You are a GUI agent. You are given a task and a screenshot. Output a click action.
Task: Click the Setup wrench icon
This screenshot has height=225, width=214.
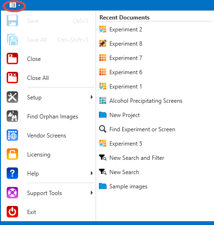click(12, 97)
